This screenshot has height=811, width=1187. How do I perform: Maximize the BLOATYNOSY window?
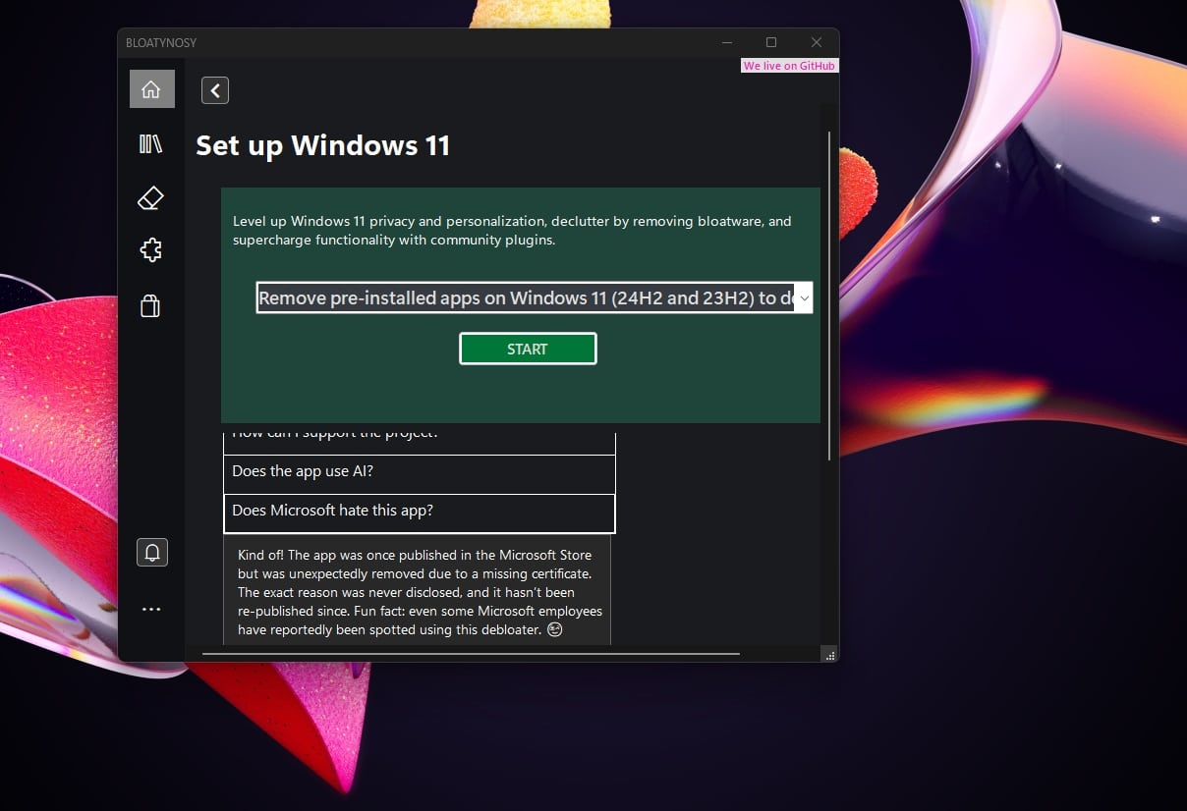771,42
